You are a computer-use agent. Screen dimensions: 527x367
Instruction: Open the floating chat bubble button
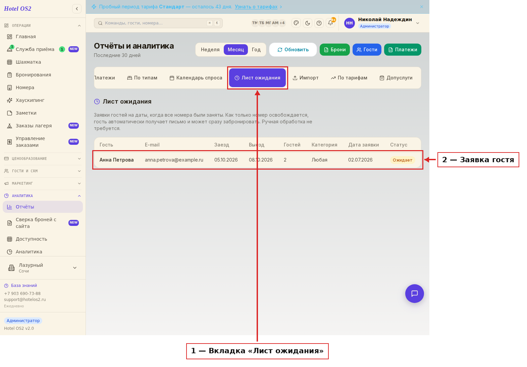[x=415, y=294]
